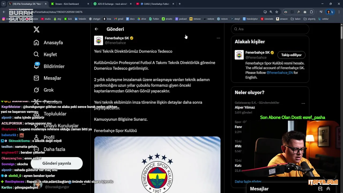Open the post's three-dot more menu
Viewport: 343px width, 193px height.
click(218, 38)
